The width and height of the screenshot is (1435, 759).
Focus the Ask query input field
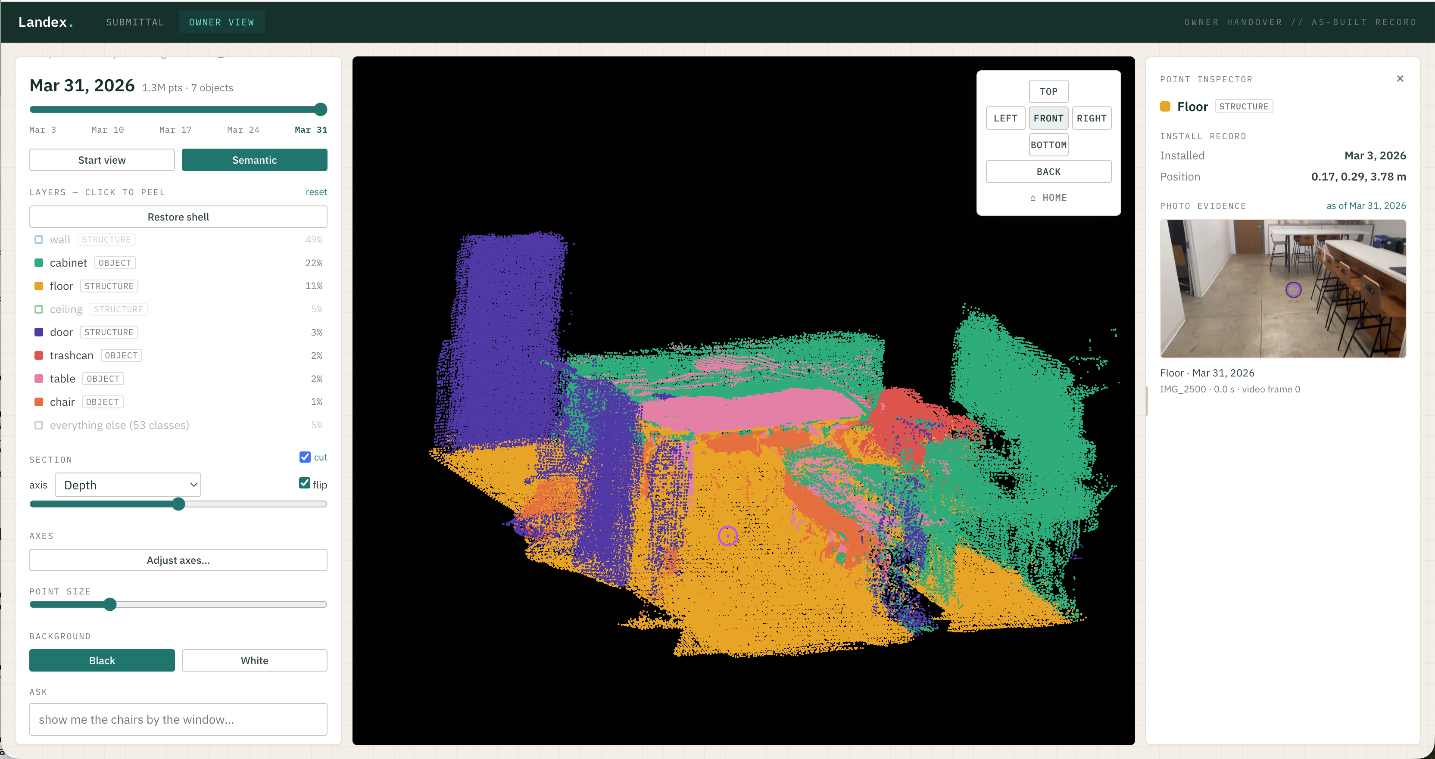point(178,719)
